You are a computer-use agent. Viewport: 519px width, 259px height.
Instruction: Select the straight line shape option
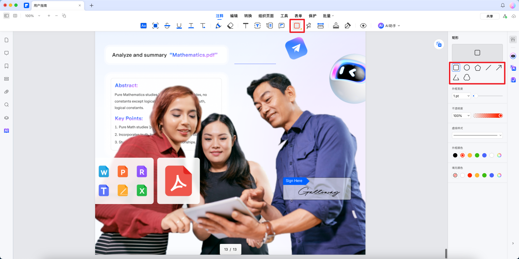point(488,68)
